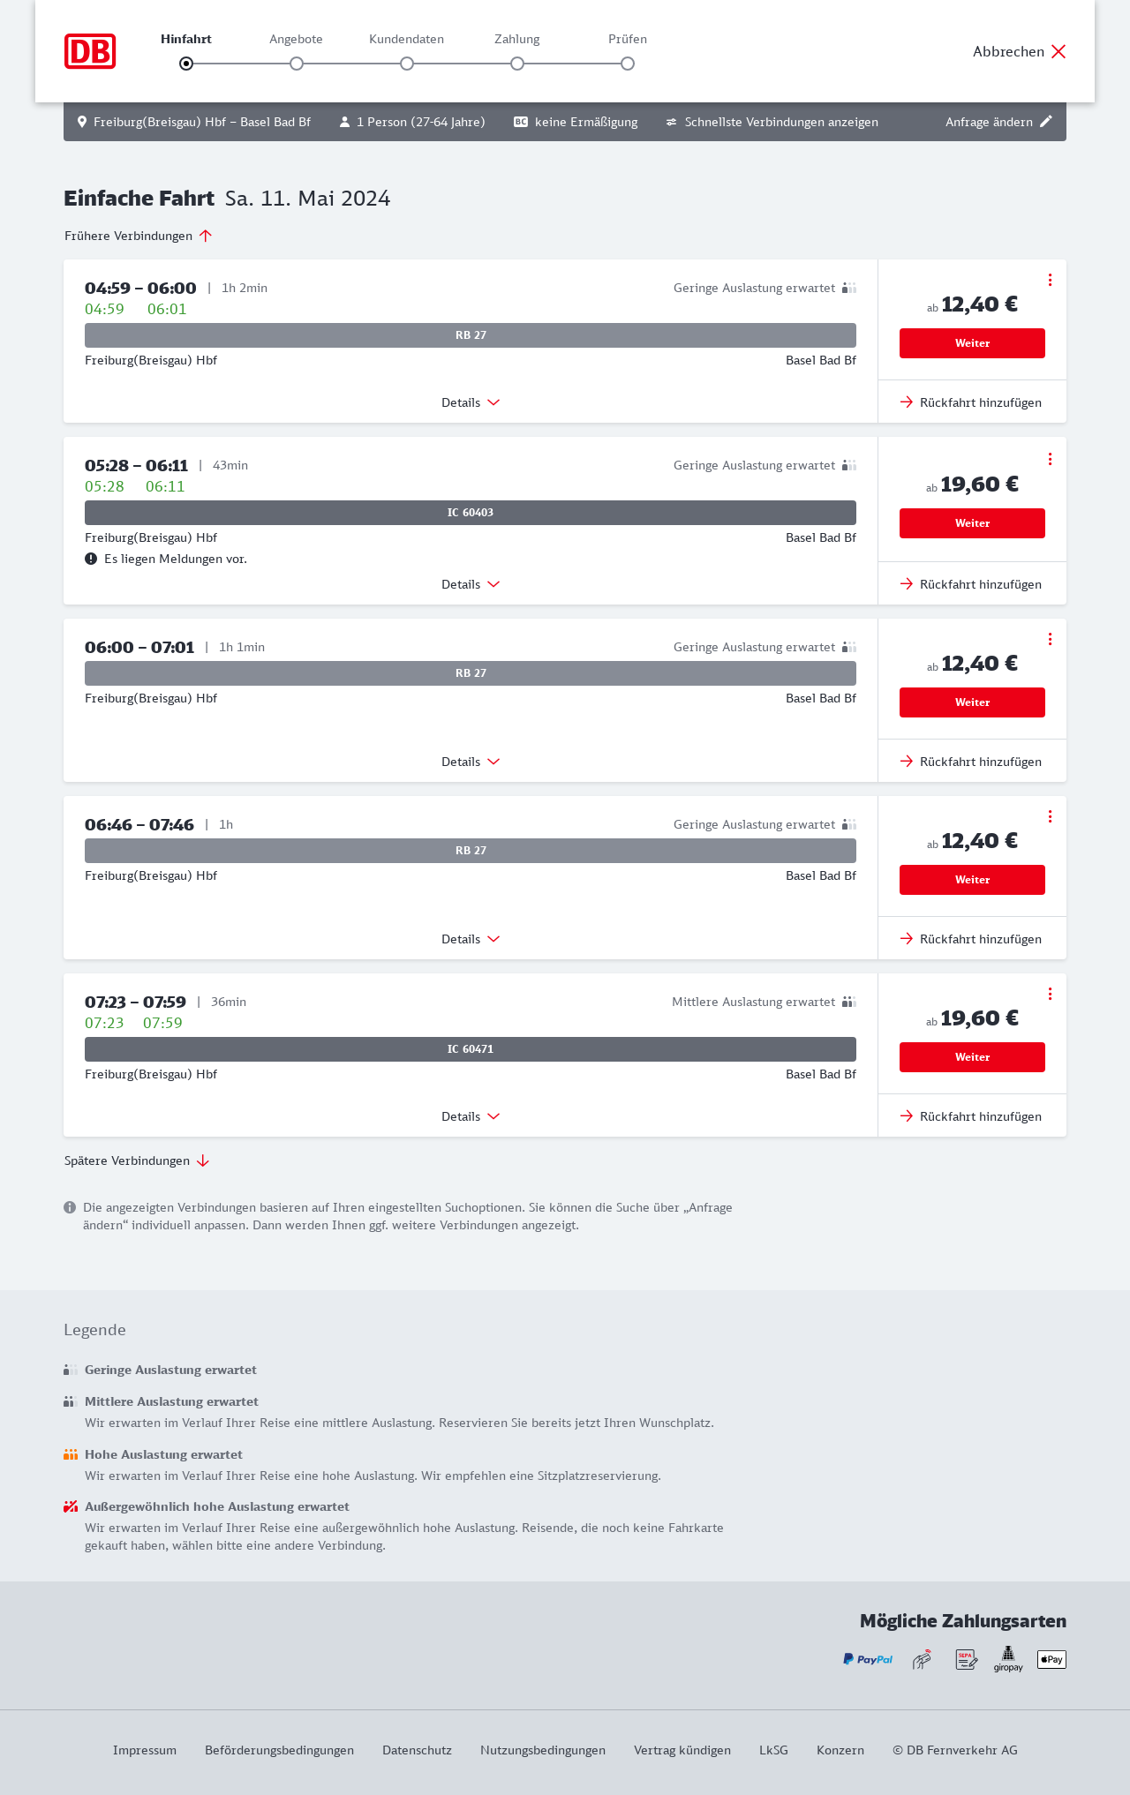1130x1795 pixels.
Task: Select the Angebote step circle
Action: click(x=297, y=64)
